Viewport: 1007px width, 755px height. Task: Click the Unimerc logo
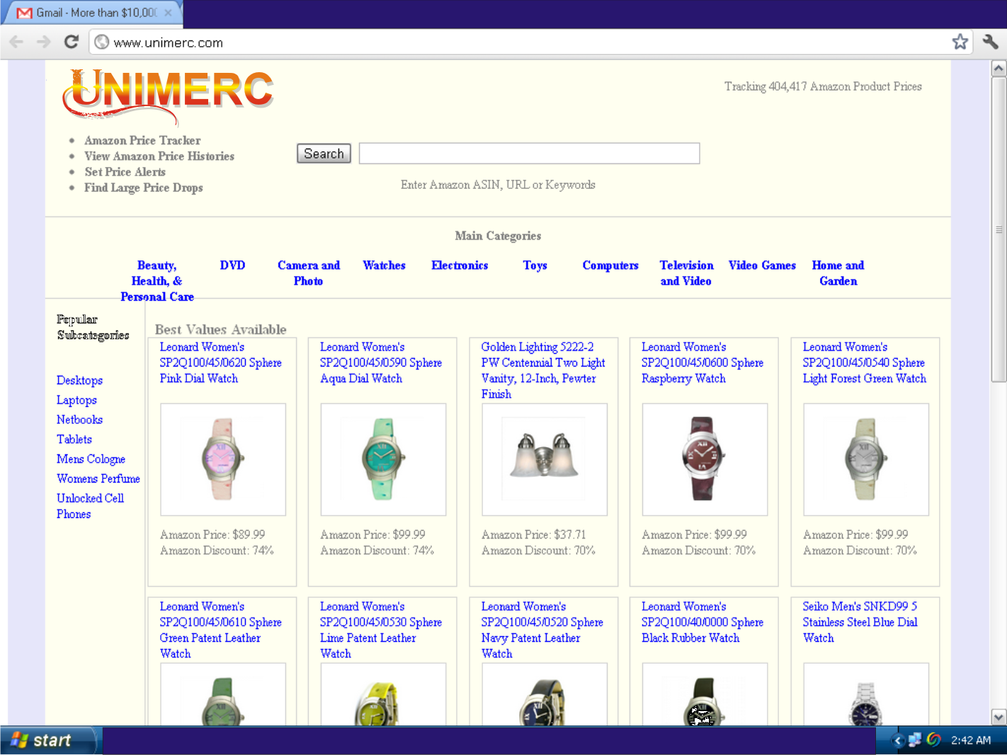[168, 95]
